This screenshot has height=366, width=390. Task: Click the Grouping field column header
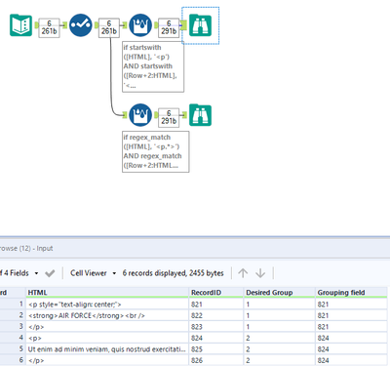[351, 293]
